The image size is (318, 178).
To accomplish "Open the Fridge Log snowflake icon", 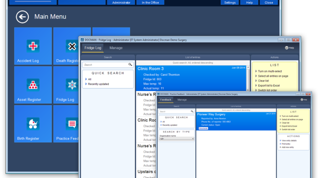I will click(x=72, y=85).
